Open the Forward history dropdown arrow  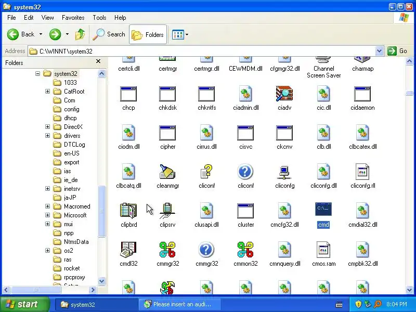[67, 34]
